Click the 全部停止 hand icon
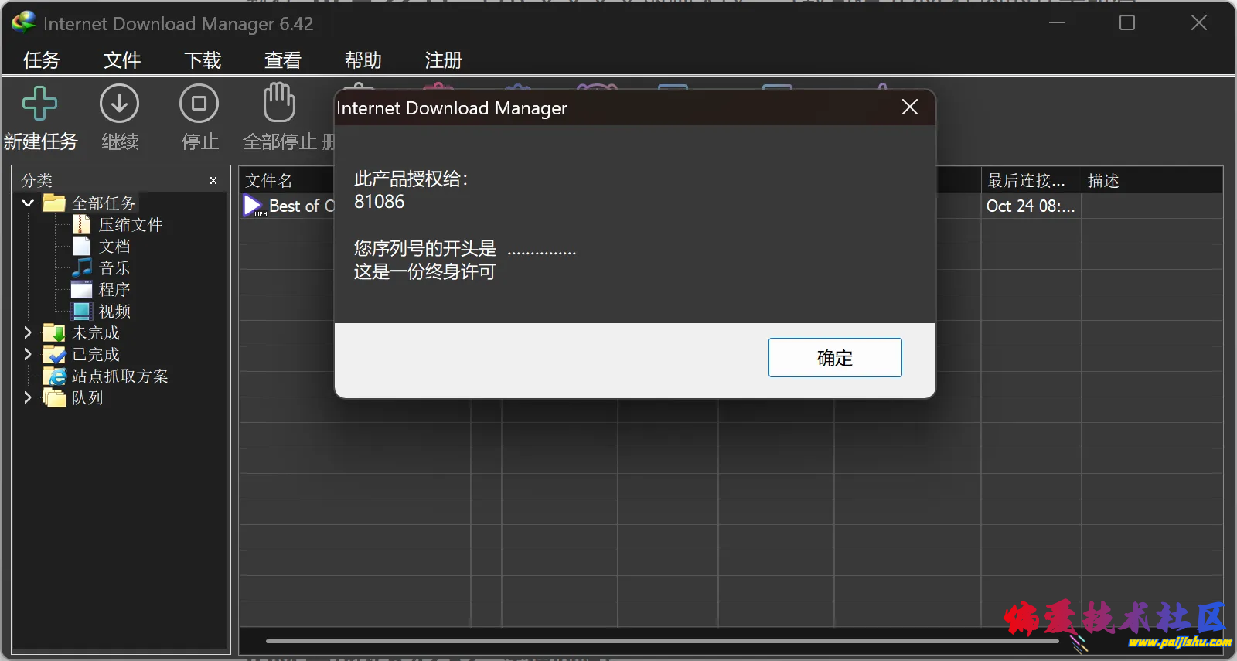 279,104
